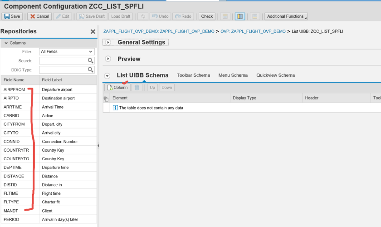Click the Redo button

183,16
